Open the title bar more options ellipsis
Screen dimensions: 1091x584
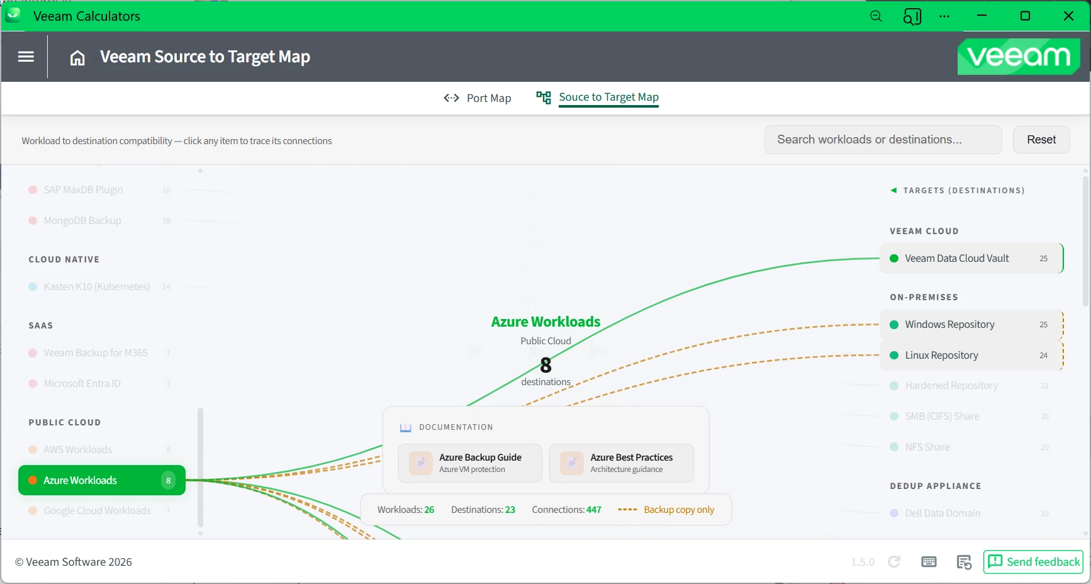tap(944, 16)
